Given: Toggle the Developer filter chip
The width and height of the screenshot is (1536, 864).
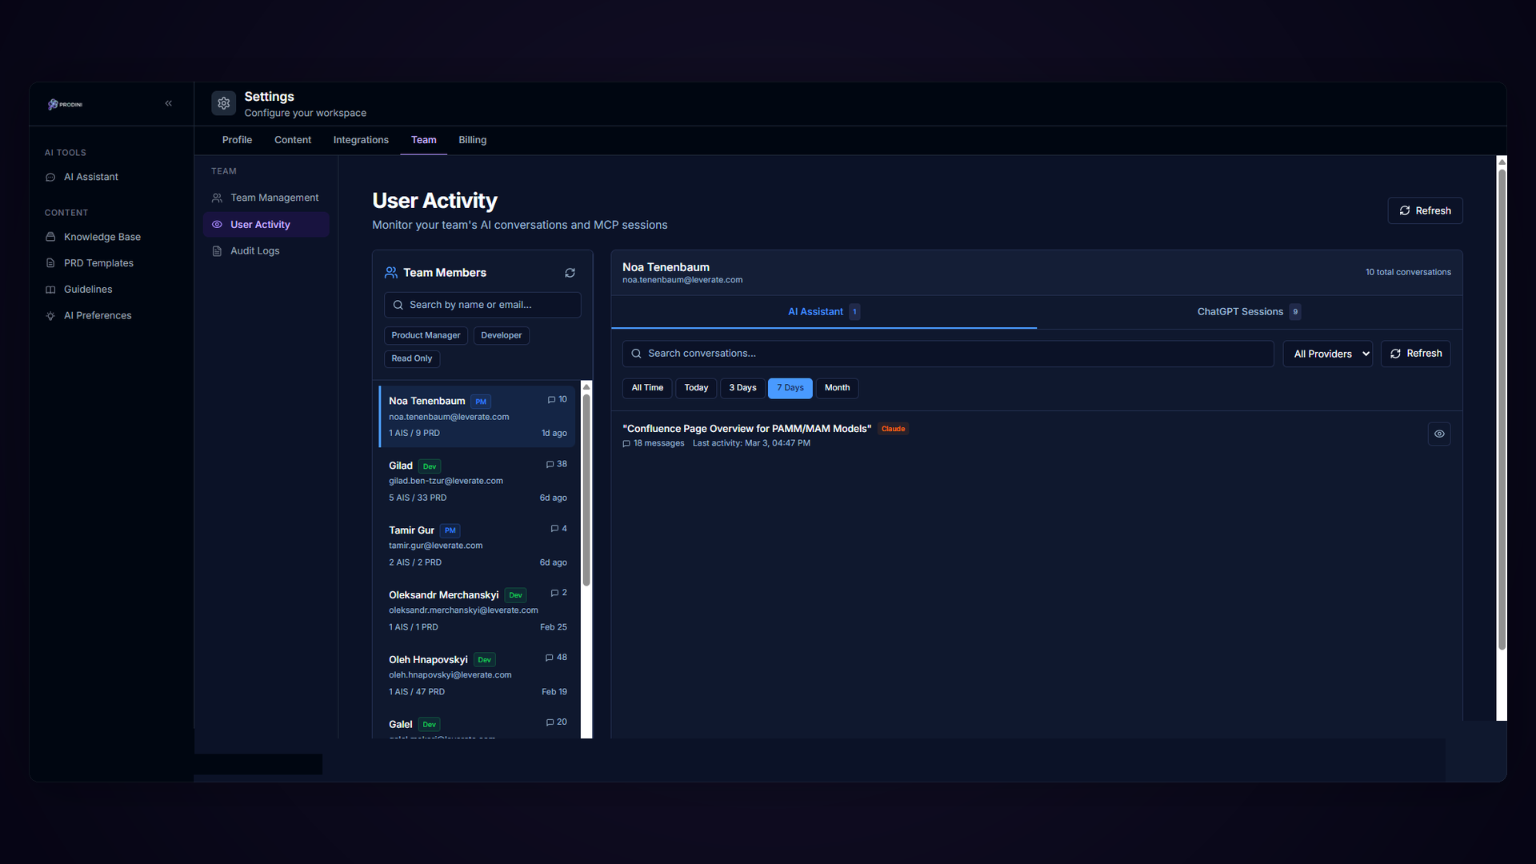Looking at the screenshot, I should pos(501,335).
